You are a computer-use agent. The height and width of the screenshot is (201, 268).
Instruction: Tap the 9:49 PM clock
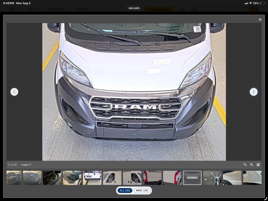point(9,3)
